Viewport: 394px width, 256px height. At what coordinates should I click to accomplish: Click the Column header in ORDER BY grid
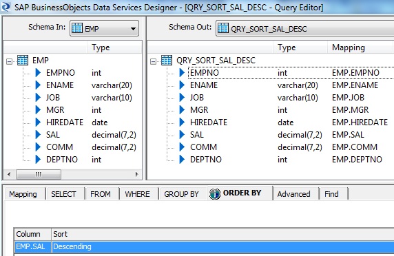[32, 234]
